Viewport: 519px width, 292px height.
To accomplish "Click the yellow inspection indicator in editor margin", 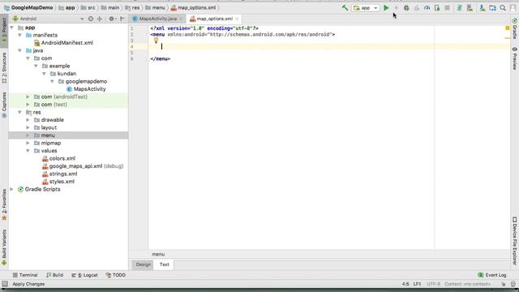I will [508, 28].
